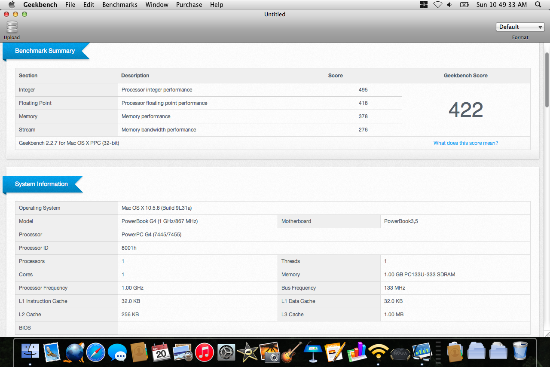Open Keynote podium icon in Dock
The height and width of the screenshot is (367, 550).
(313, 352)
